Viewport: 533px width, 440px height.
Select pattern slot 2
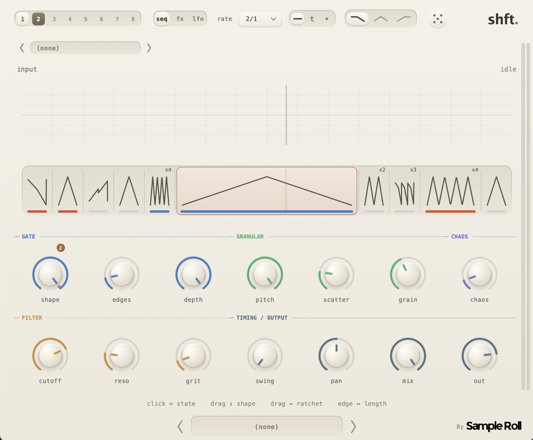point(38,19)
